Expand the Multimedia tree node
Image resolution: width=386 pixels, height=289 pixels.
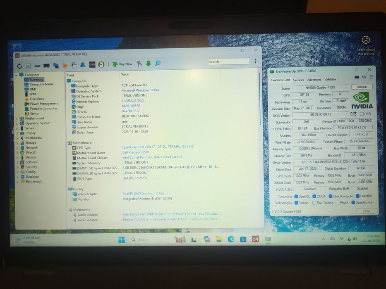(x=17, y=138)
